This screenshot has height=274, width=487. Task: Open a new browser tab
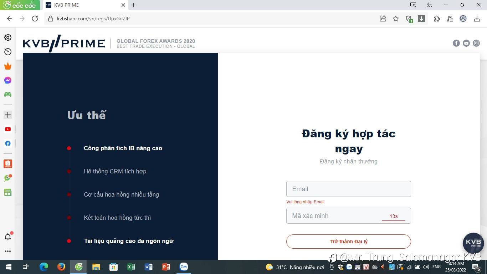[133, 5]
